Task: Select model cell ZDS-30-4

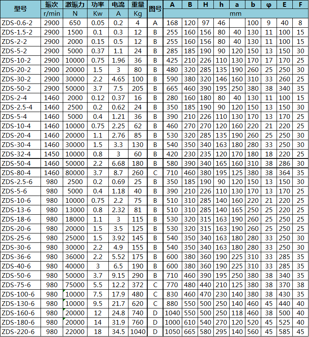Action: point(20,145)
